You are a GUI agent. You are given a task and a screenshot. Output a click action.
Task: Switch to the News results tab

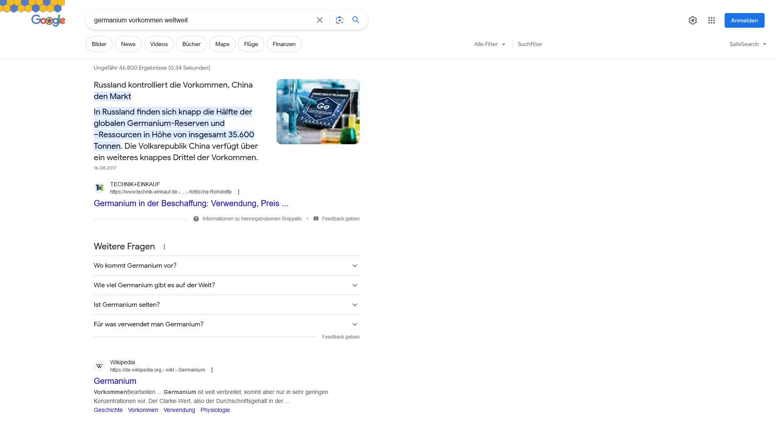coord(128,44)
